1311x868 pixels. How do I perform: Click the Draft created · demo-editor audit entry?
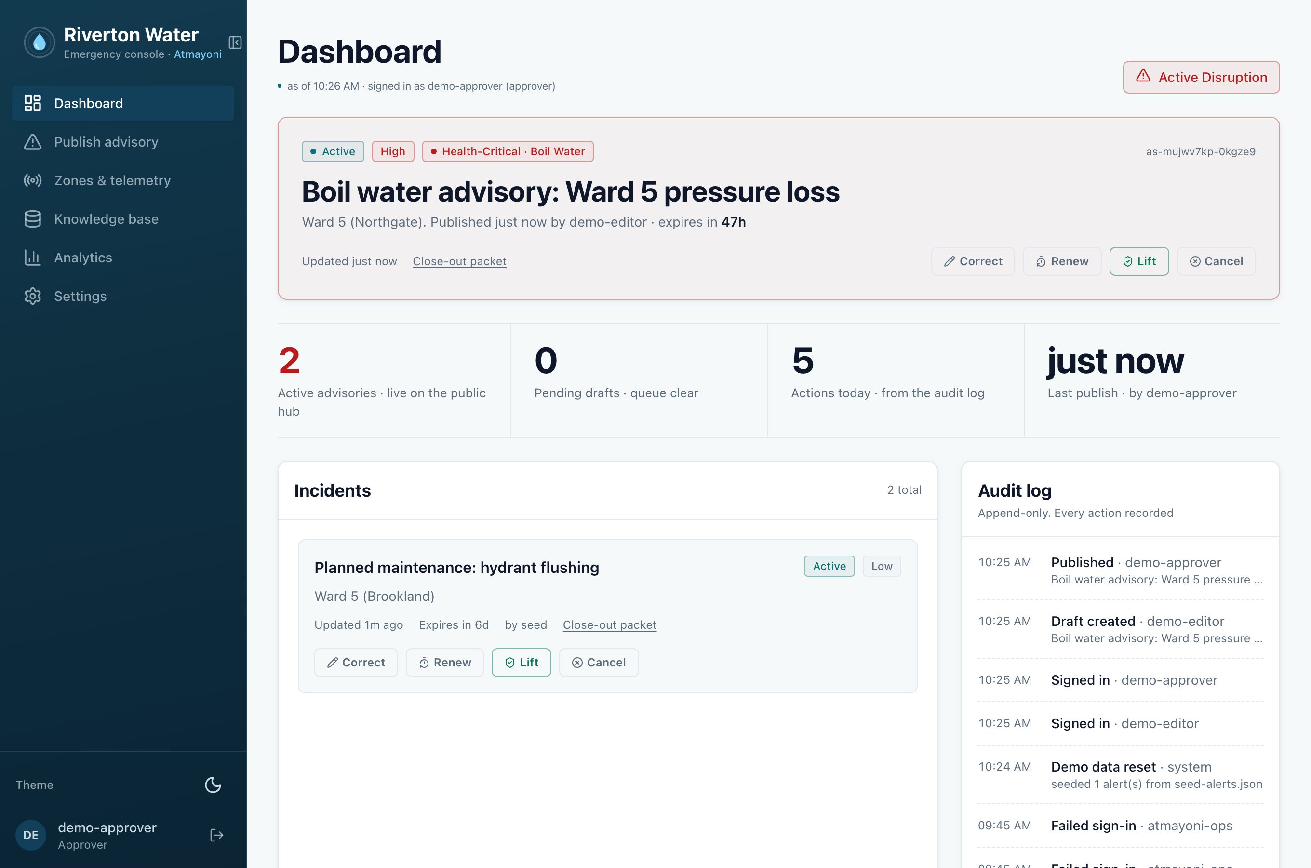1121,629
